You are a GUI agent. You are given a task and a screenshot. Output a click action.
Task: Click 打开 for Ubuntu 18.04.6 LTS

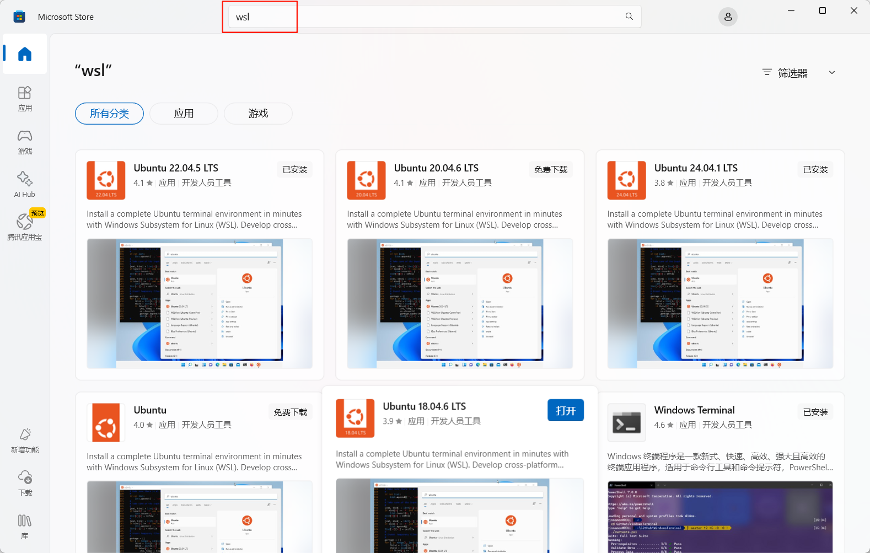coord(566,410)
